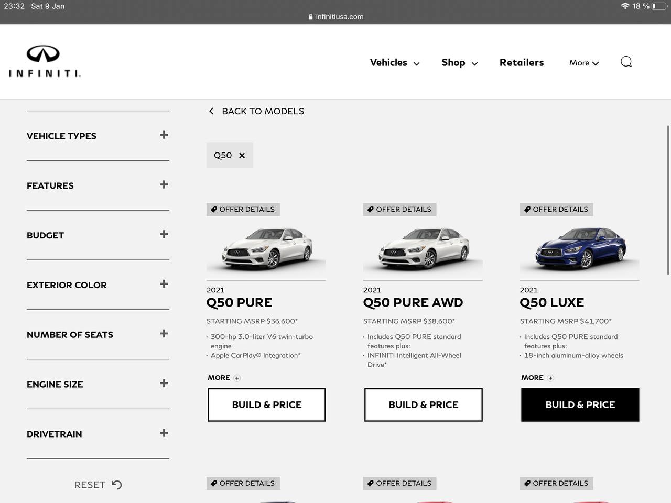Screen dimensions: 671x503
Task: Open Offer Details in bottom-left second row card
Action: coord(243,483)
